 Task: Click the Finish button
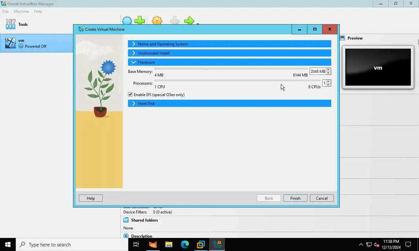coord(295,198)
